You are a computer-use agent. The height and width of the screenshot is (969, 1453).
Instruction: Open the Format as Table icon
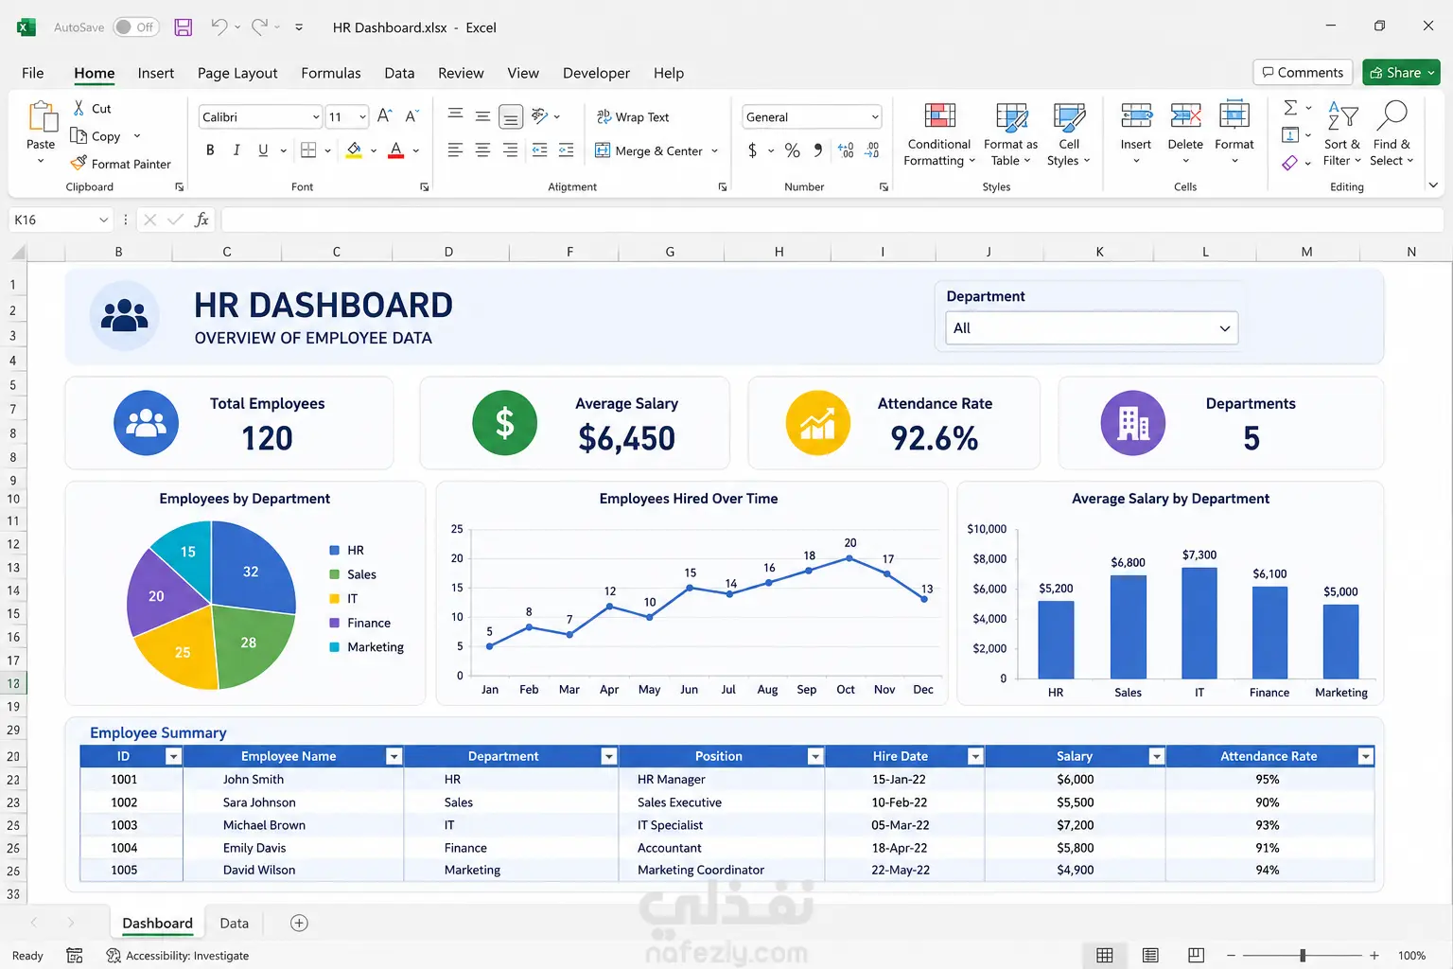click(1011, 116)
